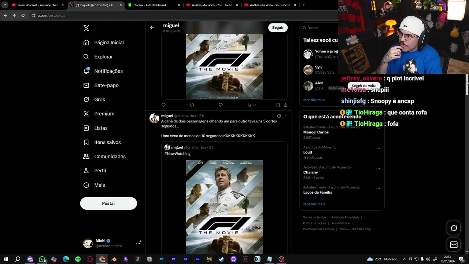The height and width of the screenshot is (264, 469).
Task: Click the page vertical scrollbar
Action: 467,84
